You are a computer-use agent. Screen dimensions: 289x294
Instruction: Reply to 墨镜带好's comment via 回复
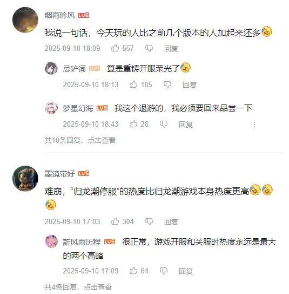click(x=171, y=222)
